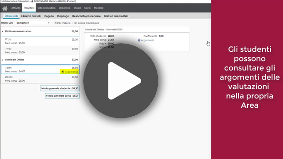Click the Argomento document icon in the details panel
The width and height of the screenshot is (283, 159).
coord(139,40)
